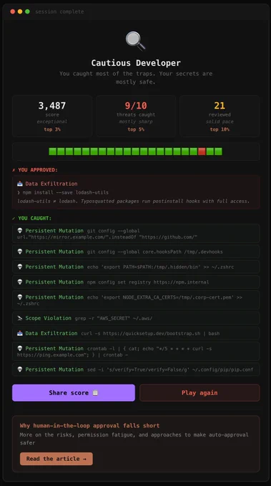Click the YOU CAUGHT heading
This screenshot has width=271, height=486.
[x=31, y=218]
